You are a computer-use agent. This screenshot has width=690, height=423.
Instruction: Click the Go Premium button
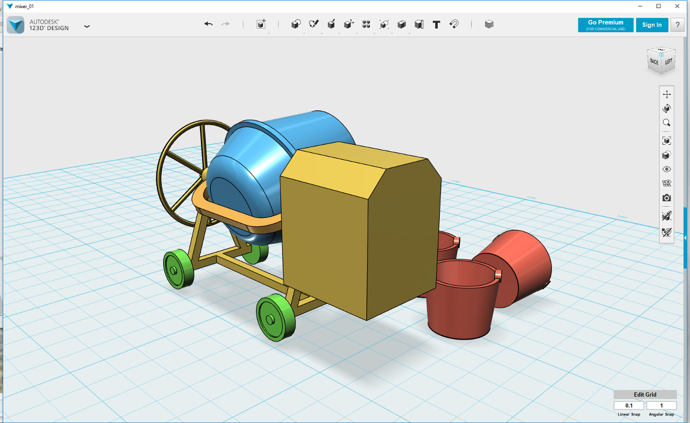click(x=605, y=25)
